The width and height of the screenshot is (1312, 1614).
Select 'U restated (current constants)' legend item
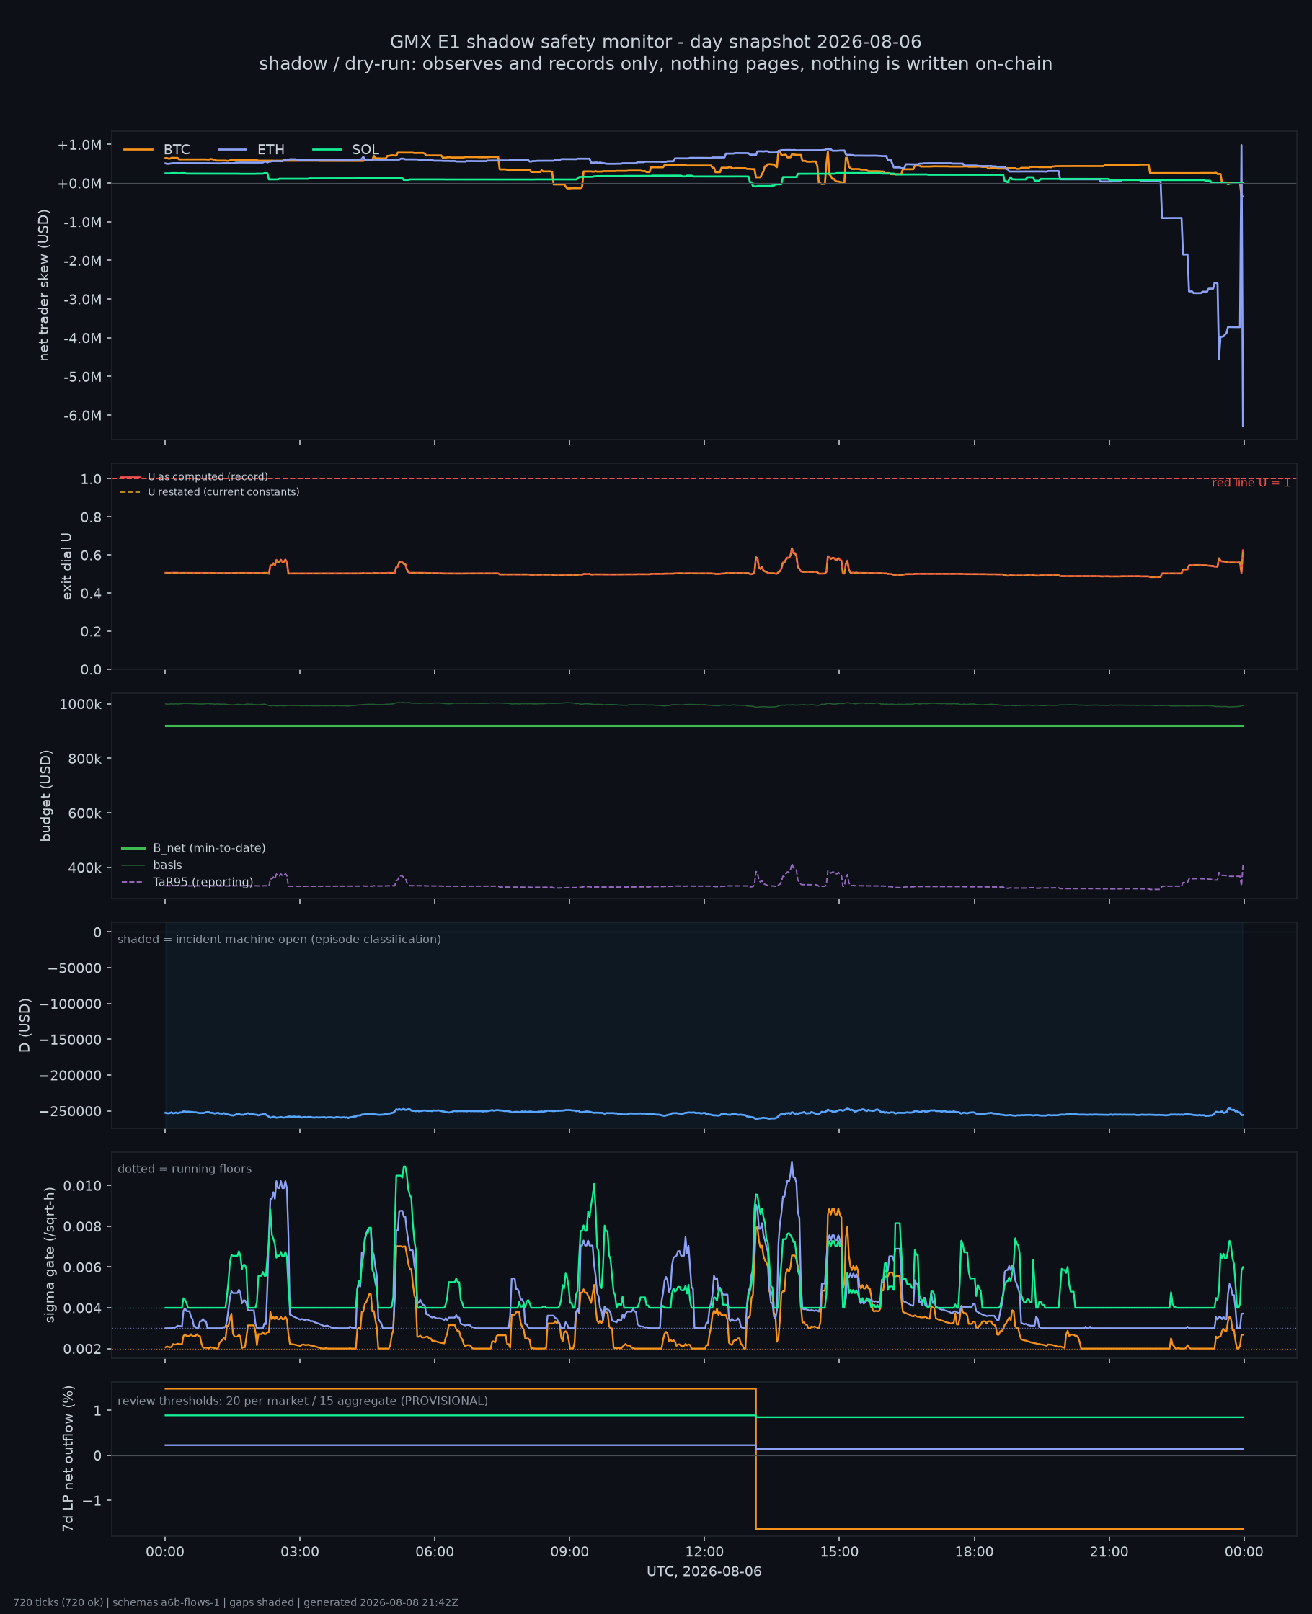coord(209,491)
